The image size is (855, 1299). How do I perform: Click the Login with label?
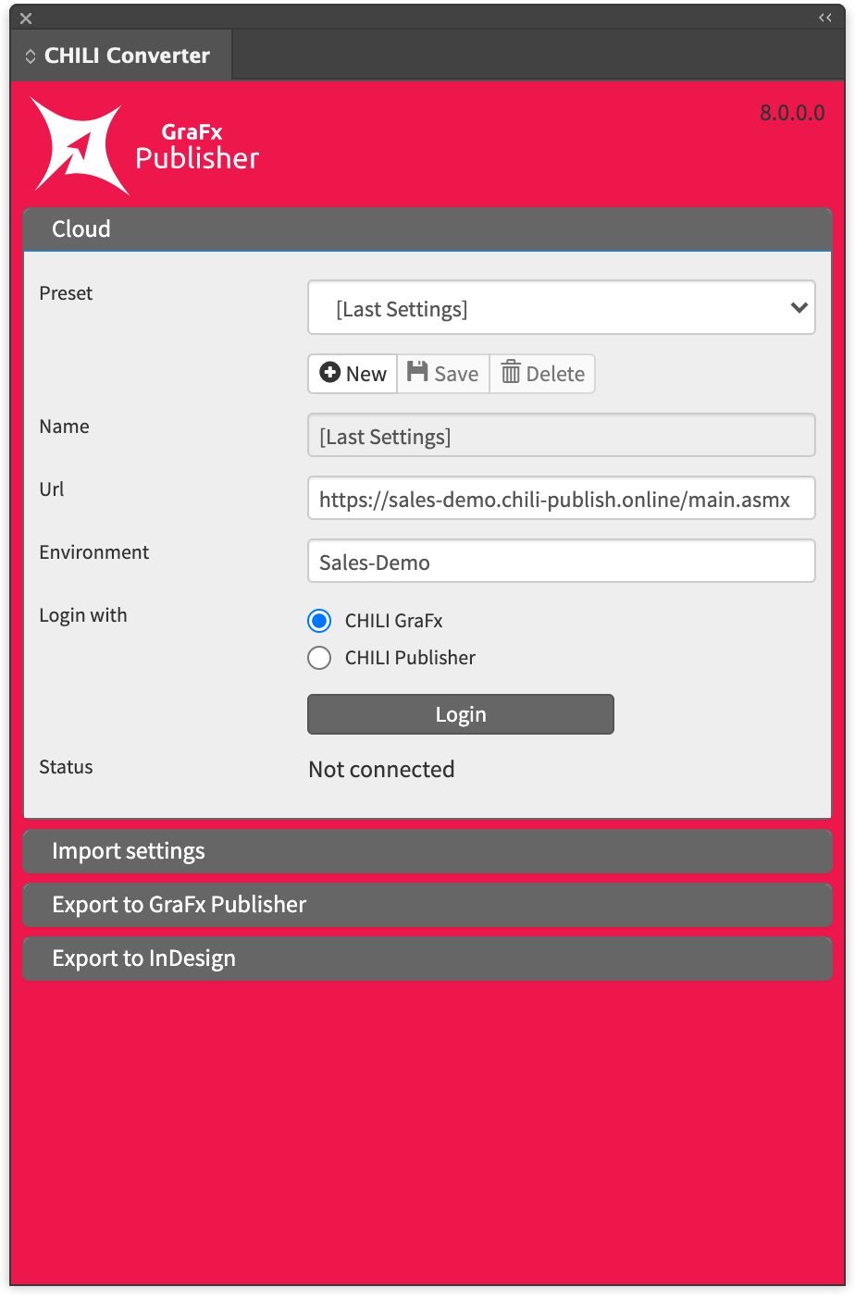[x=83, y=615]
